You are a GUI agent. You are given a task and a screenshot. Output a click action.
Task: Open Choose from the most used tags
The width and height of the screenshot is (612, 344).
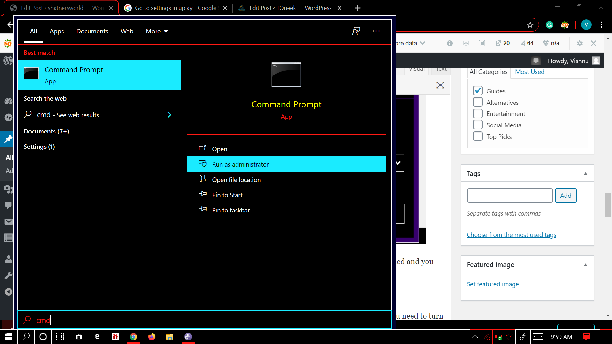[x=511, y=235]
